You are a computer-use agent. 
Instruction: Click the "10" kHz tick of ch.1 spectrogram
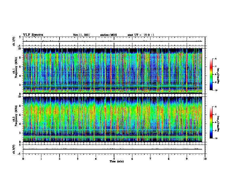pos(20,49)
